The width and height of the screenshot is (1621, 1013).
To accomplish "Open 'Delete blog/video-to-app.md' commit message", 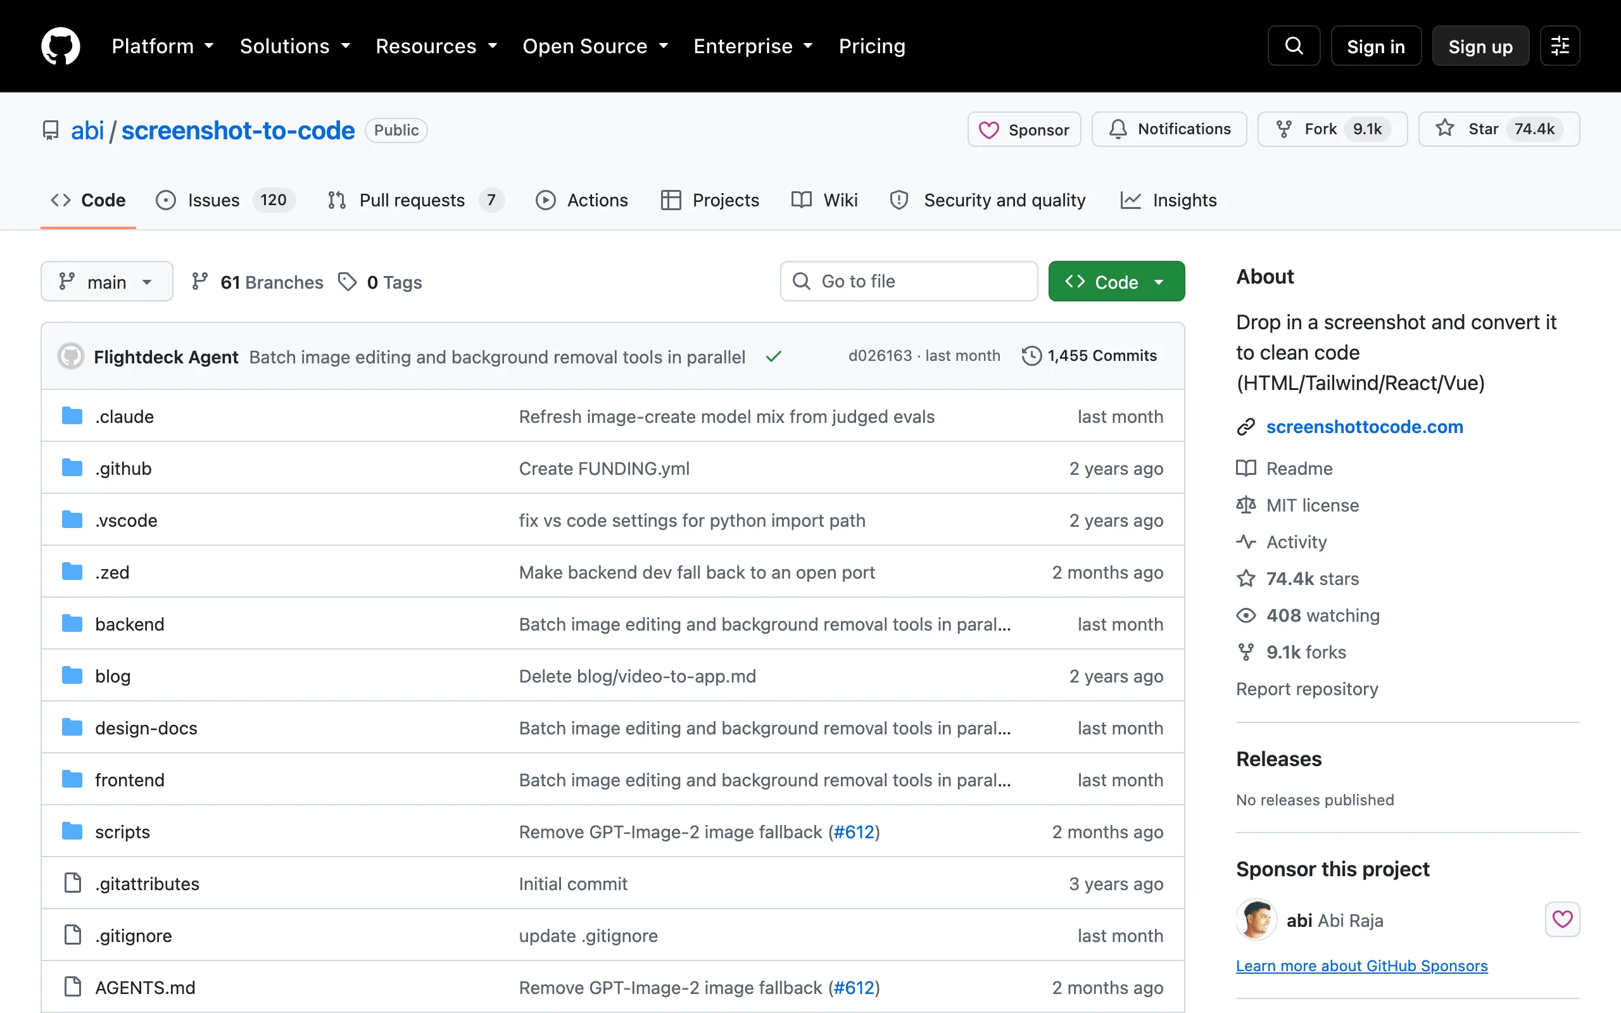I will (x=637, y=676).
